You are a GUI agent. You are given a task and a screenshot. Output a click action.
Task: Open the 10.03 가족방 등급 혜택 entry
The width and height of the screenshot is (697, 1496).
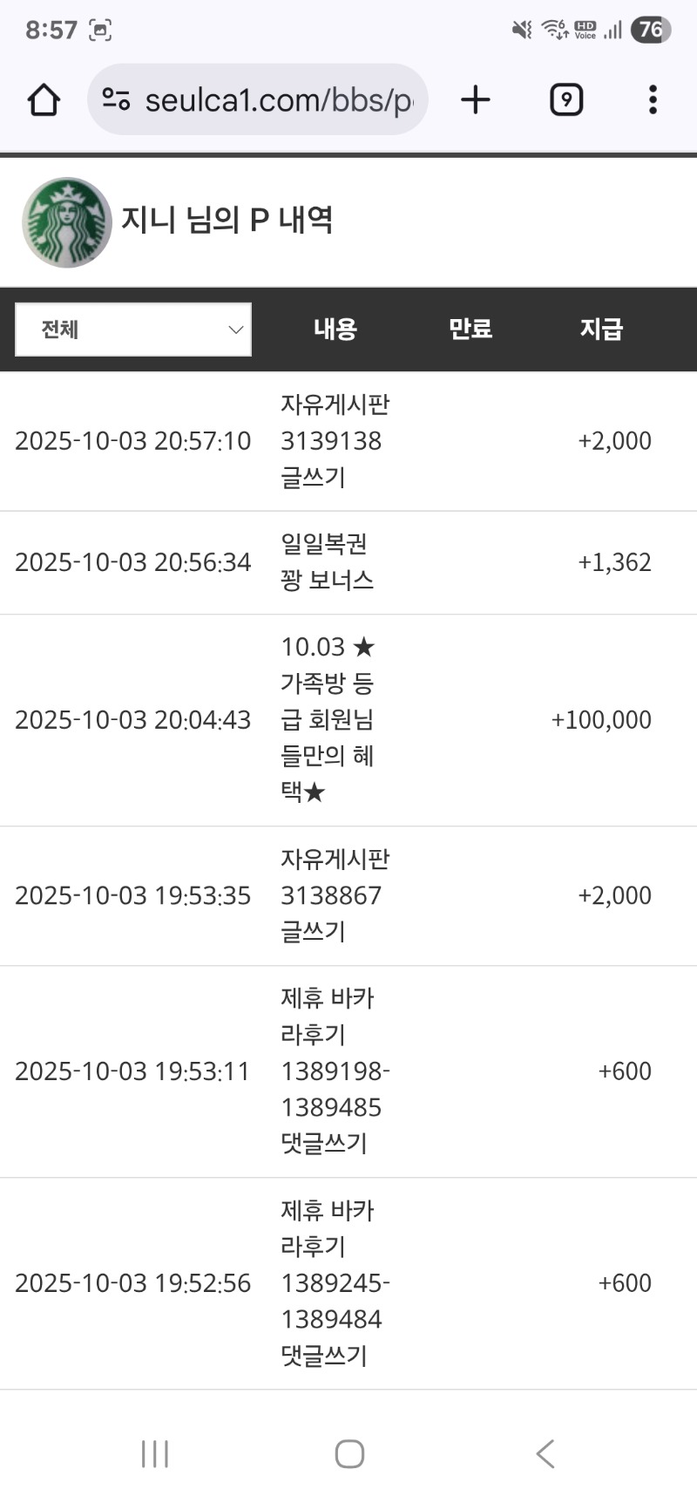328,720
